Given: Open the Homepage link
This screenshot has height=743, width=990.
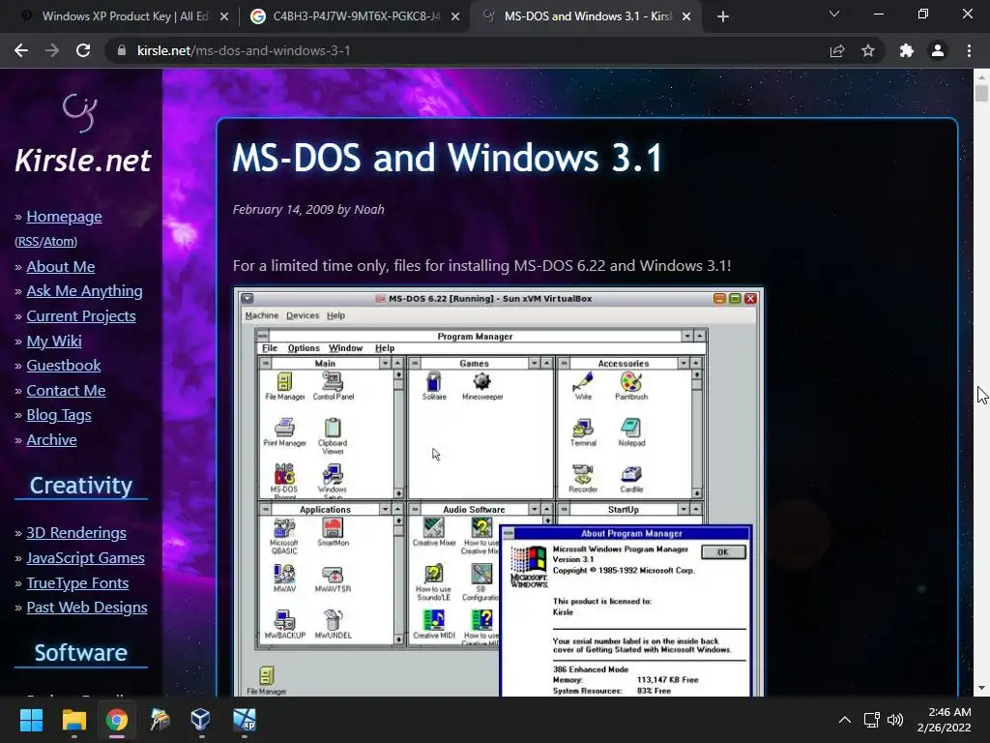Looking at the screenshot, I should [64, 217].
